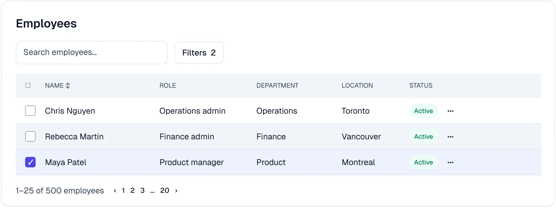
Task: Click the Vancouver location cell
Action: click(361, 137)
